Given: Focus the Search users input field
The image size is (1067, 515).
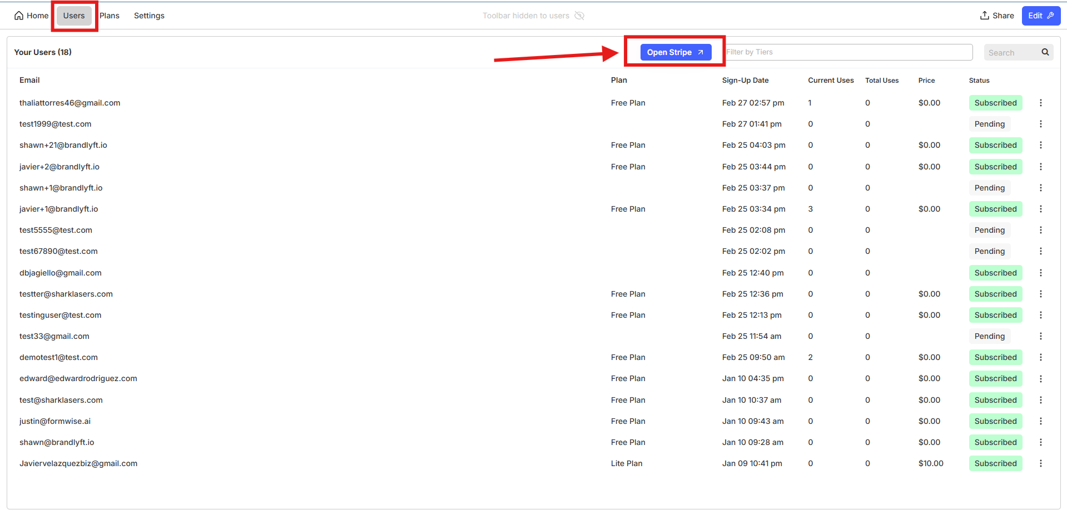Looking at the screenshot, I should pos(1011,53).
